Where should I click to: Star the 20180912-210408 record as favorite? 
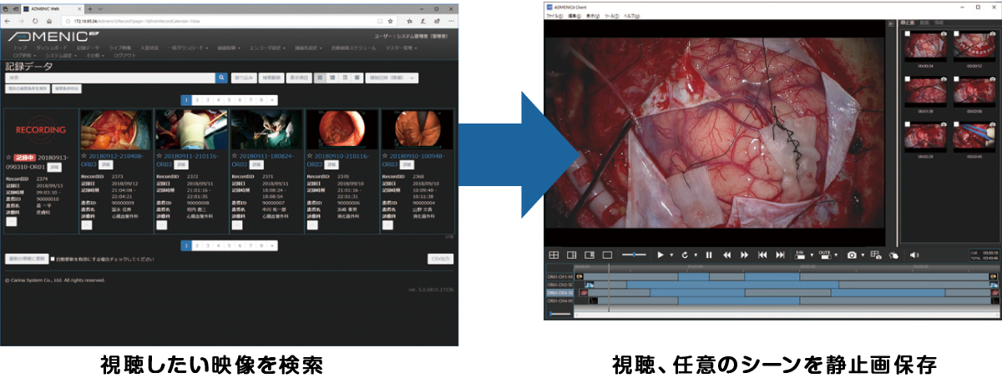point(83,156)
